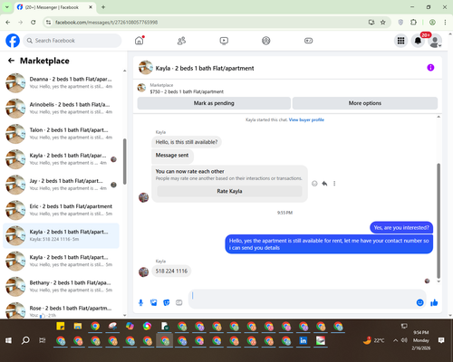Open the LinkedIn taskbar icon
This screenshot has width=453, height=362.
tap(303, 340)
